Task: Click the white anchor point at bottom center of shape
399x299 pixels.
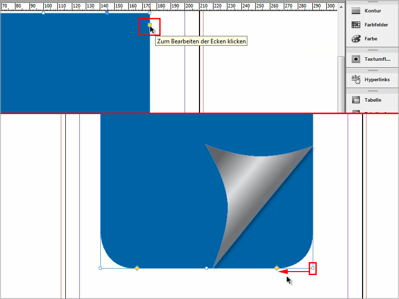Action: coord(206,268)
